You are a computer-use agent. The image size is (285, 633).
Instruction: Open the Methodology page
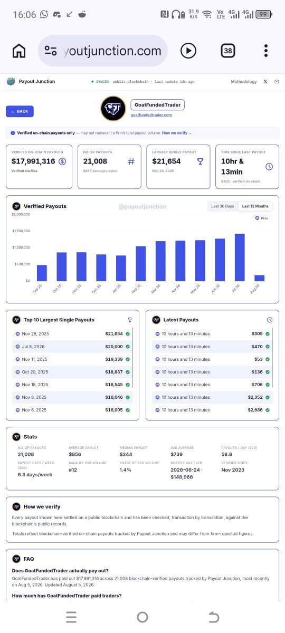click(244, 82)
